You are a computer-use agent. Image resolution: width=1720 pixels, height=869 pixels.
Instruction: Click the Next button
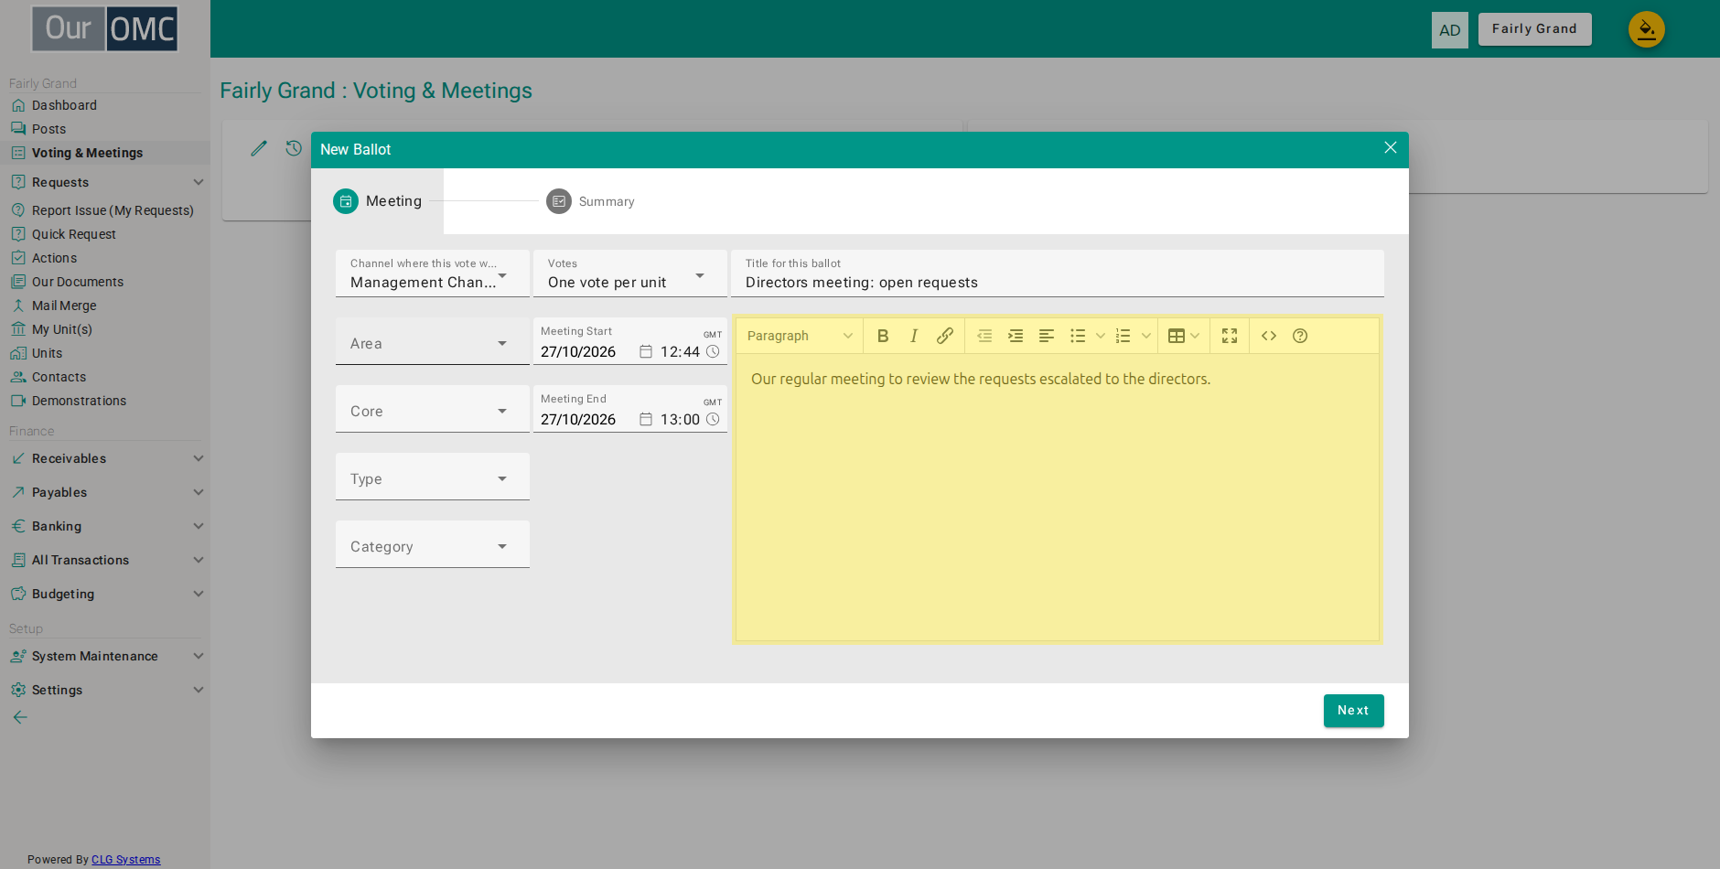[x=1353, y=711]
